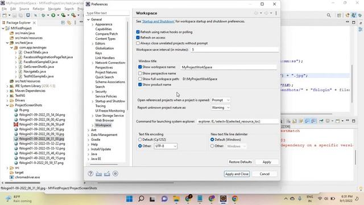Open the Open referenced projects Prompt dropdown
This screenshot has width=364, height=205.
point(221,100)
